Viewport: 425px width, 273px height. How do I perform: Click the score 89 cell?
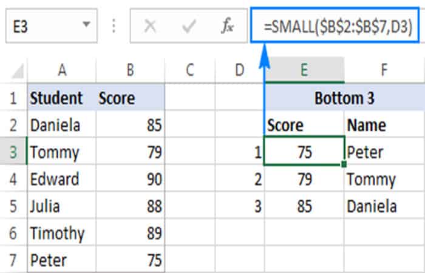131,232
